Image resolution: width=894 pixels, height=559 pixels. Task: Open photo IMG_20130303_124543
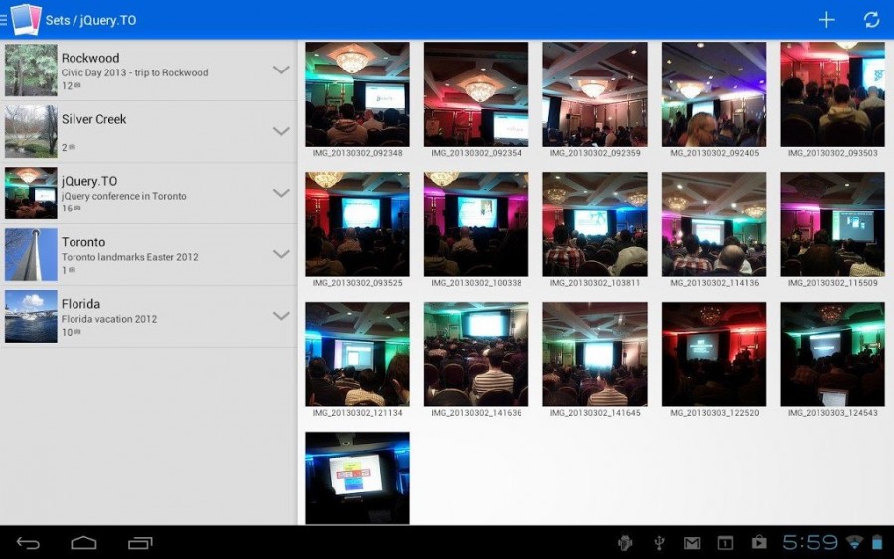[x=831, y=355]
